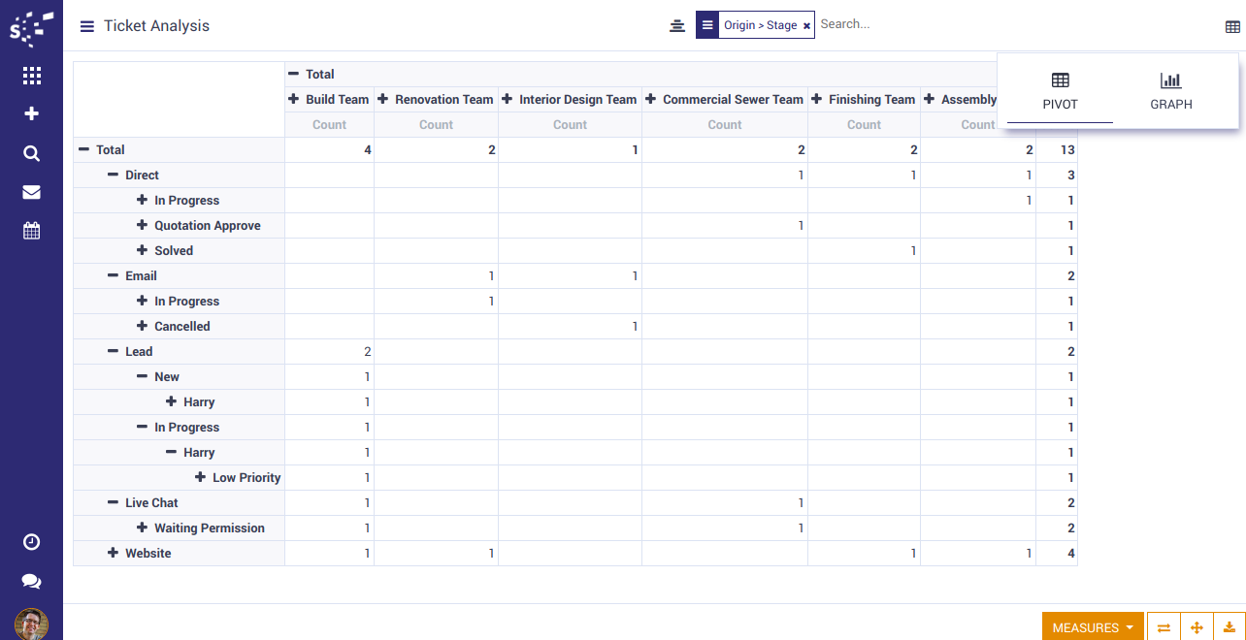1246x640 pixels.
Task: Click the group-by icon in search facet
Action: (x=707, y=25)
